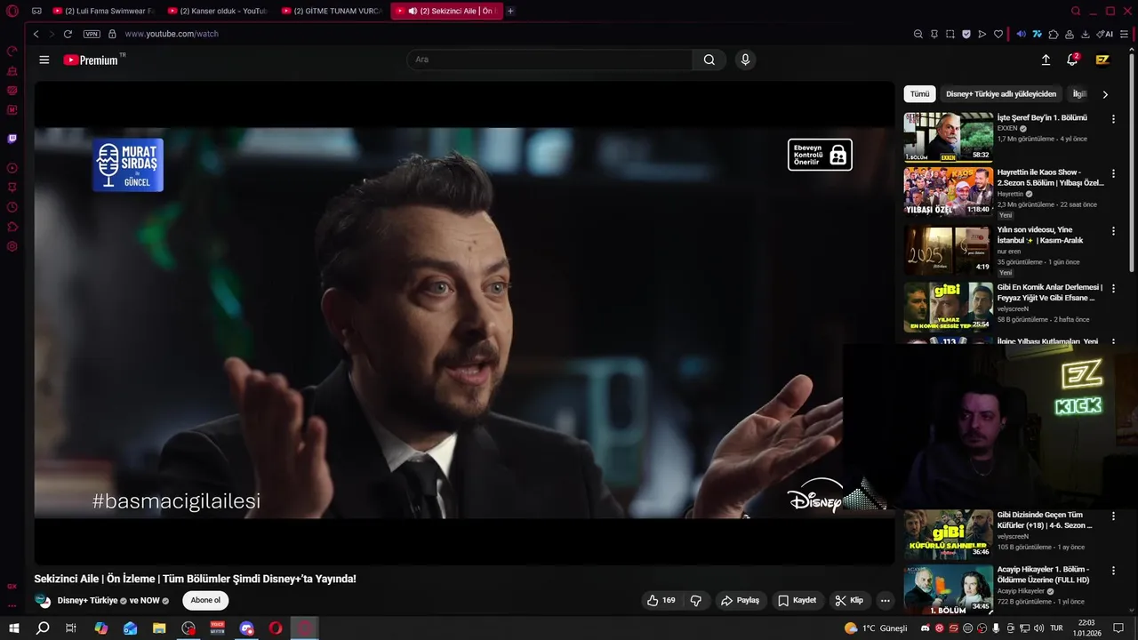Click the Kaydet save button
This screenshot has height=640, width=1138.
797,600
